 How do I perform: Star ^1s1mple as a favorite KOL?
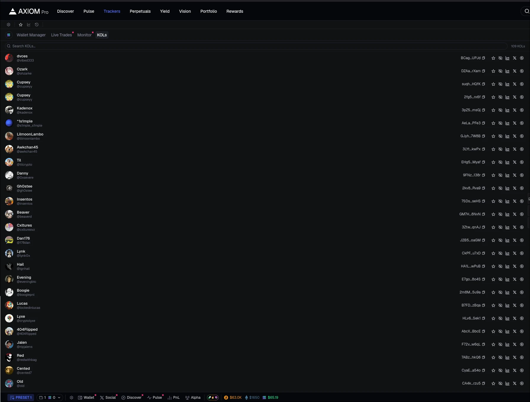493,123
